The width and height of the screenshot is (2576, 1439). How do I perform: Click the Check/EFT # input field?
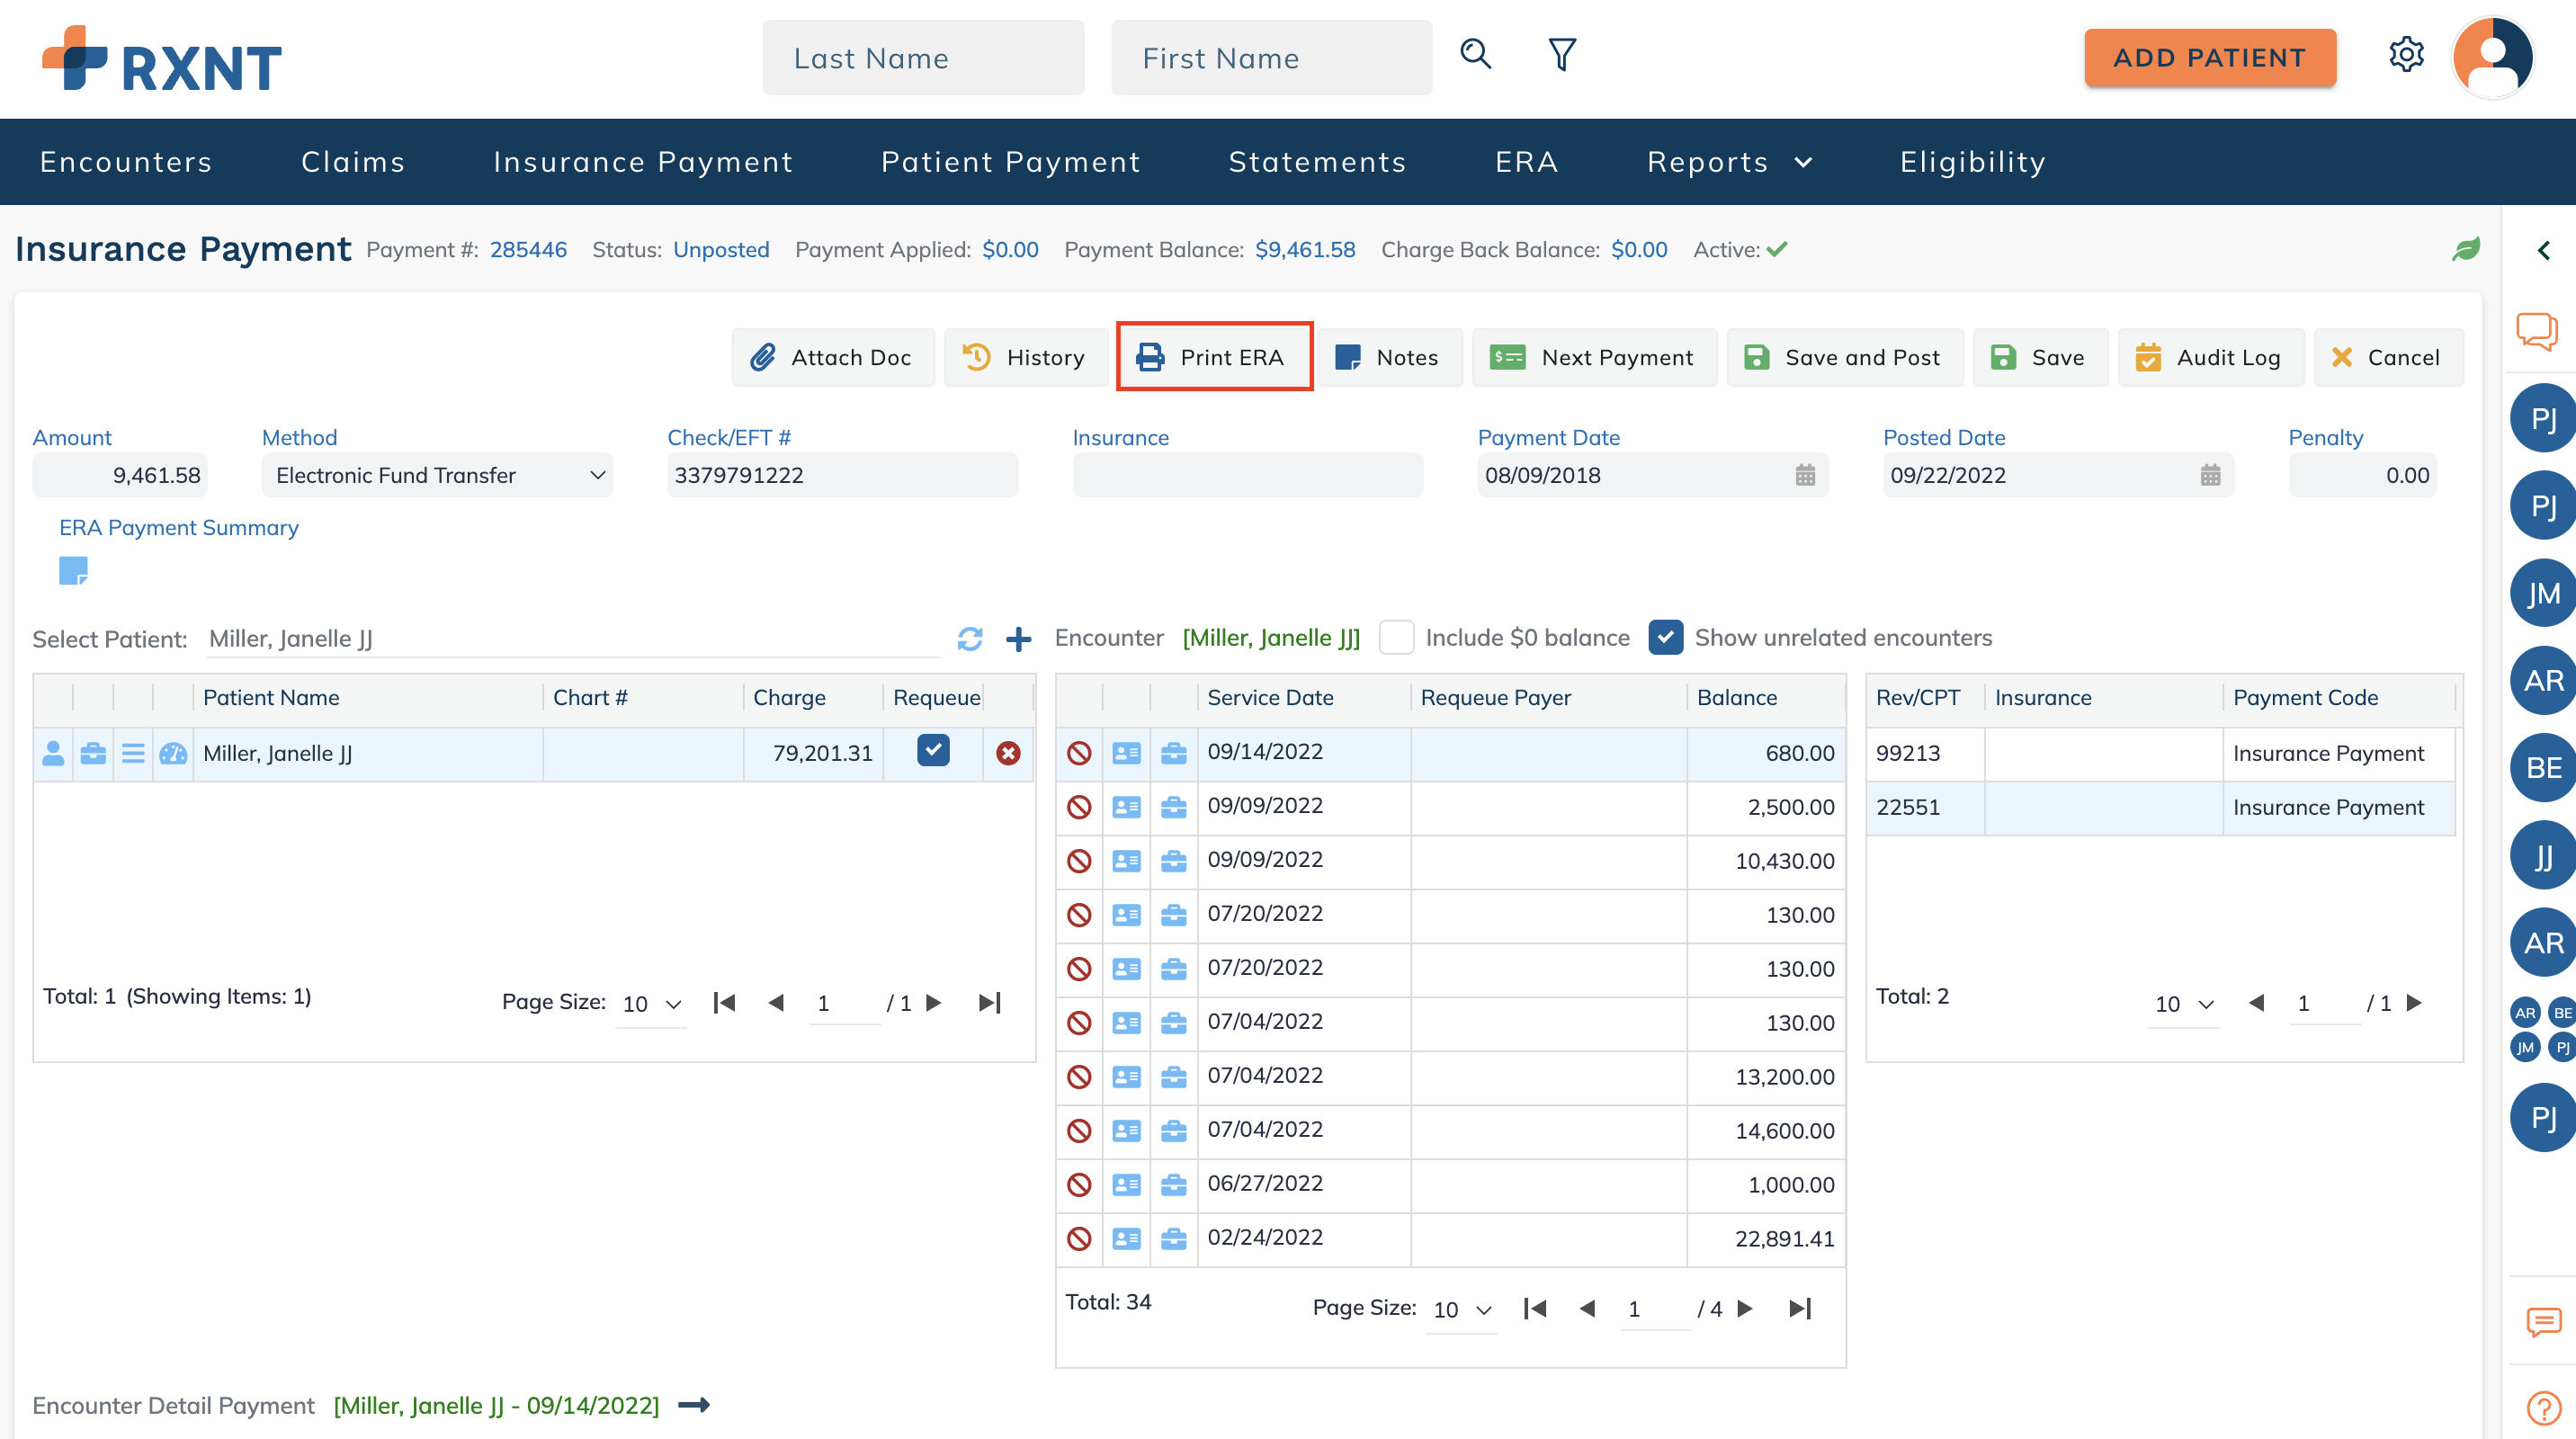842,476
